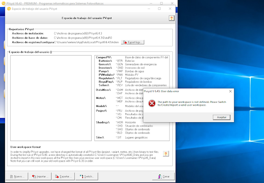Click Importar workspace button
The width and height of the screenshot is (264, 183).
40,176
